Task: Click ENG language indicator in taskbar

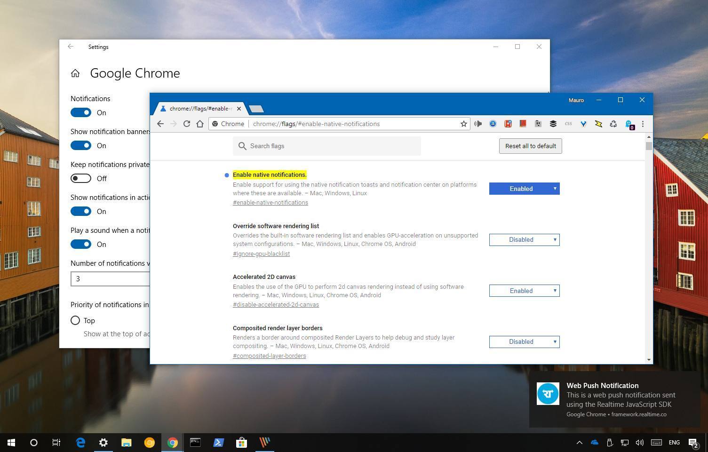Action: tap(674, 443)
